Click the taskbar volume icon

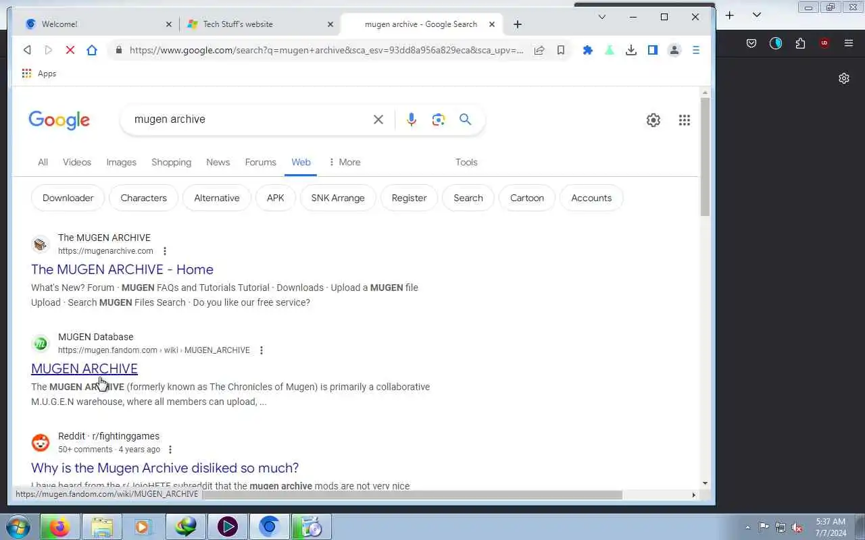(x=797, y=527)
